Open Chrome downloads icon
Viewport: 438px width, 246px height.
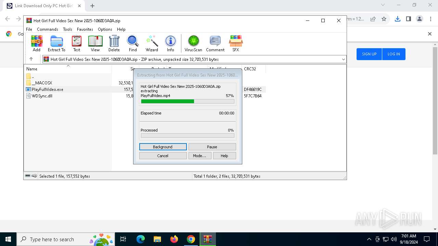[397, 19]
